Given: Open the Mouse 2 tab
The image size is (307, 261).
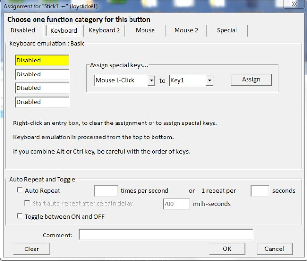Looking at the screenshot, I should [186, 30].
